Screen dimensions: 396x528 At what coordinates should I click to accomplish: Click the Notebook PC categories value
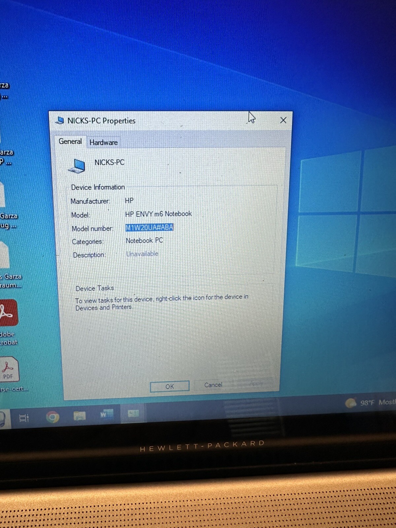144,241
